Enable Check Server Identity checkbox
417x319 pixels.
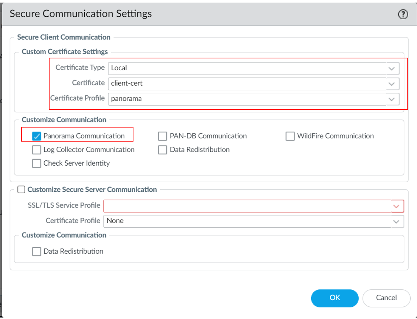tap(37, 163)
